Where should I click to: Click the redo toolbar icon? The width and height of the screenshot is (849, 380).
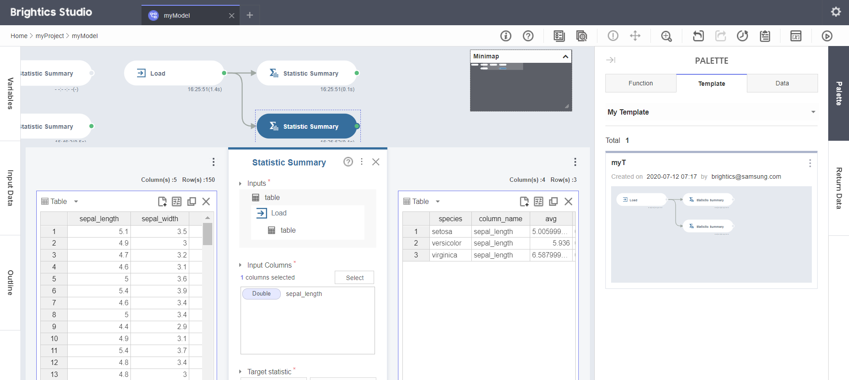click(721, 36)
